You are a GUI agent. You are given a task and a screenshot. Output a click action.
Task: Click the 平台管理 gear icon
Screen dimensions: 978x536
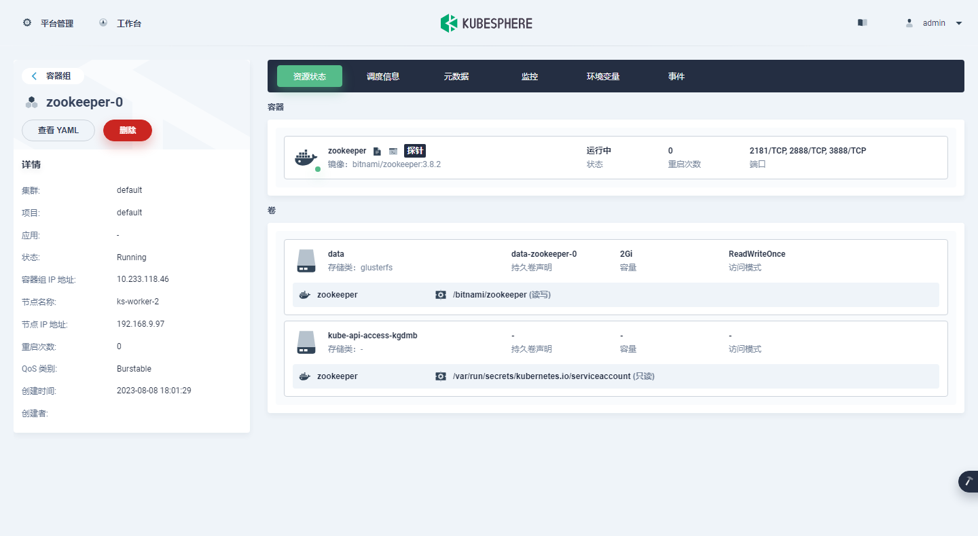(x=27, y=22)
